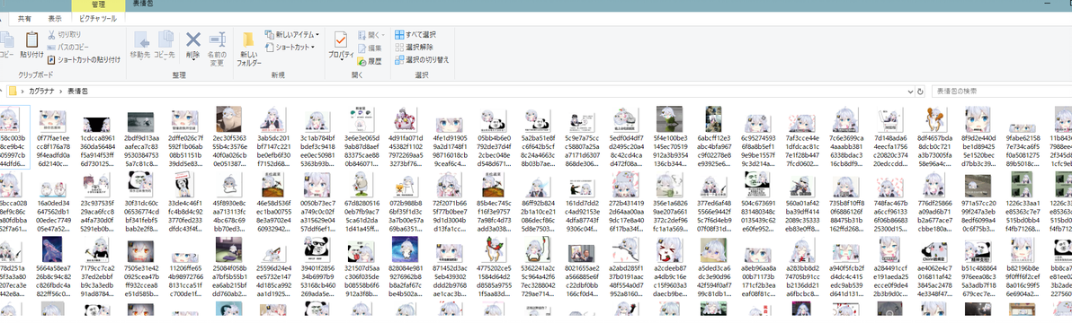Expand the ショートカット dropdown
The width and height of the screenshot is (1072, 323).
coord(312,47)
